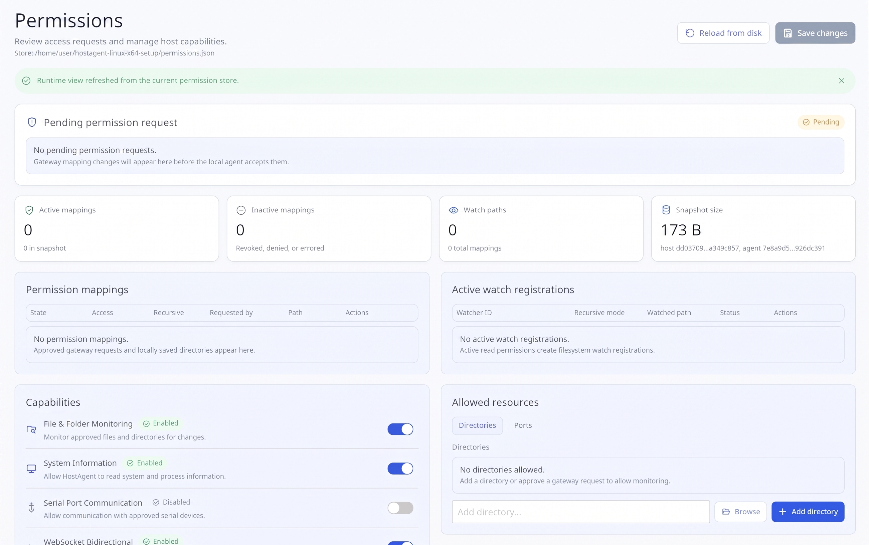Focus the Add directory input field

point(581,512)
